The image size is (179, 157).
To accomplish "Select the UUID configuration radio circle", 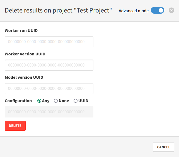I will (76, 101).
